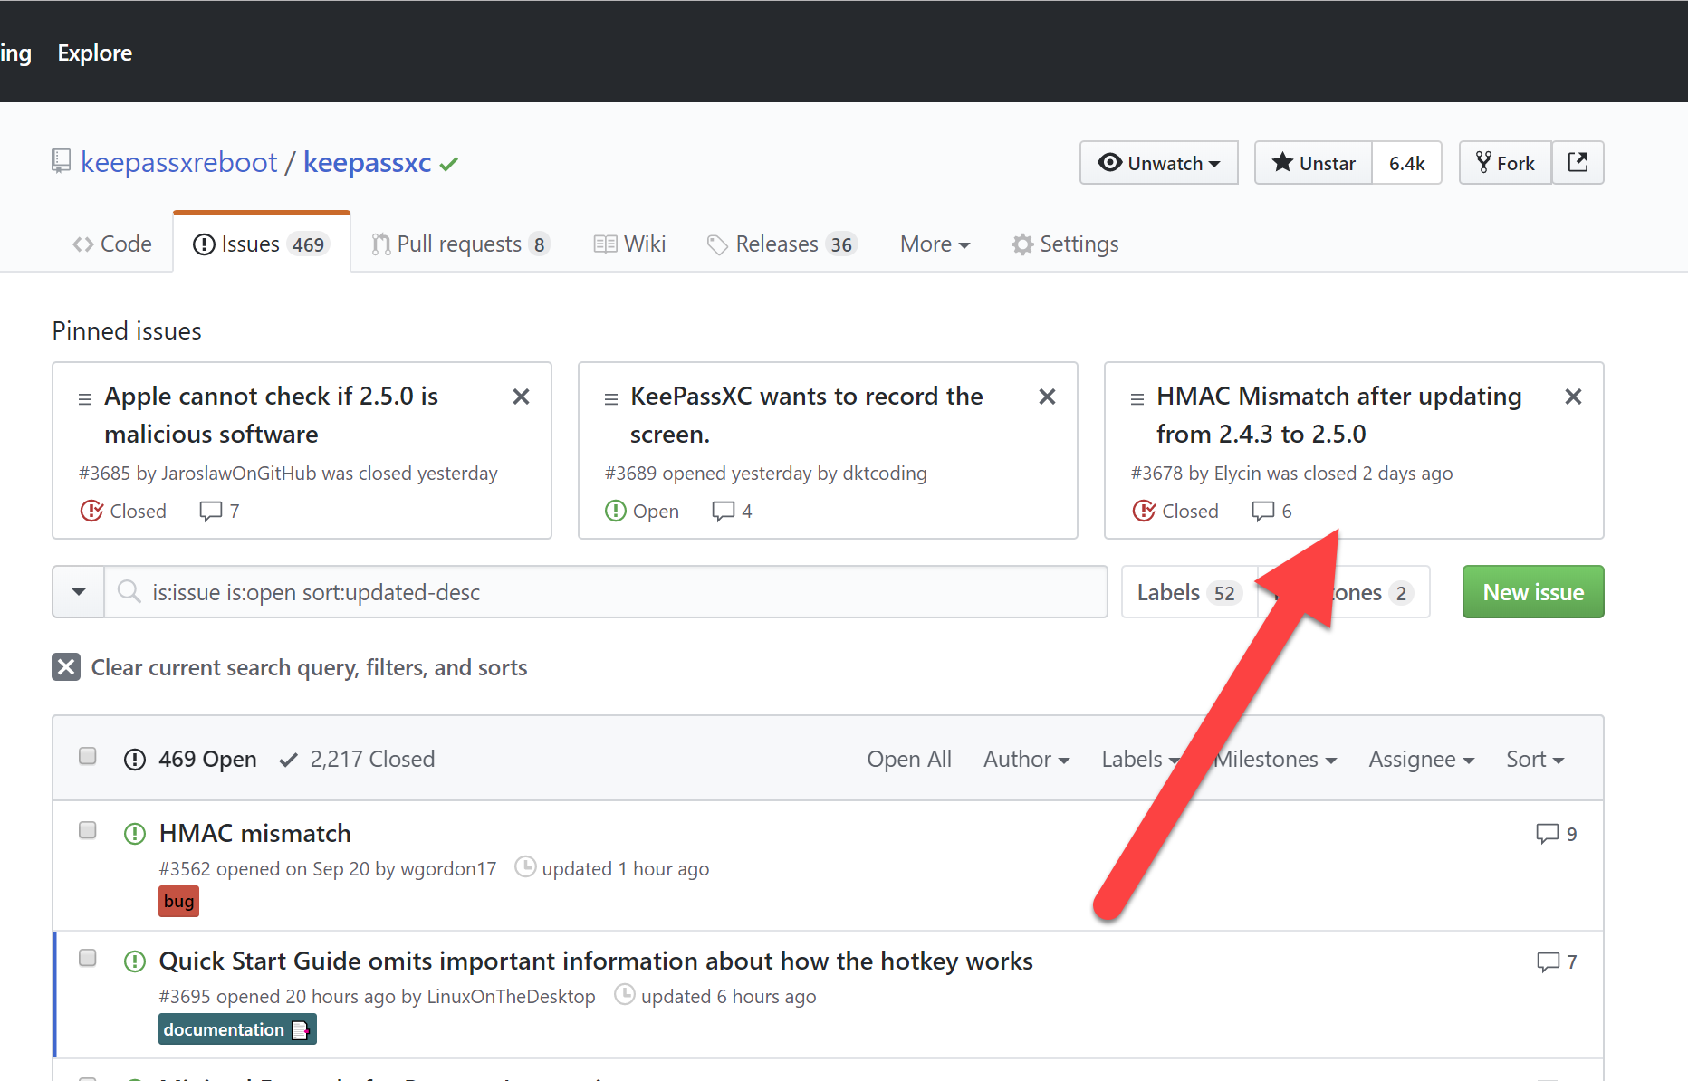Expand the Sort dropdown
1688x1081 pixels.
(x=1534, y=759)
